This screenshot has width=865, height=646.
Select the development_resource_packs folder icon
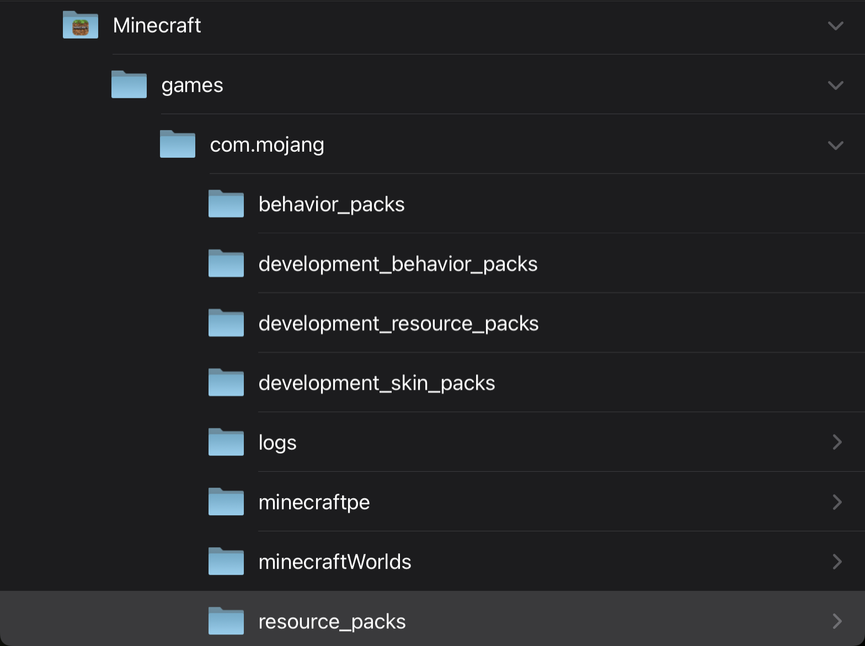pyautogui.click(x=226, y=323)
